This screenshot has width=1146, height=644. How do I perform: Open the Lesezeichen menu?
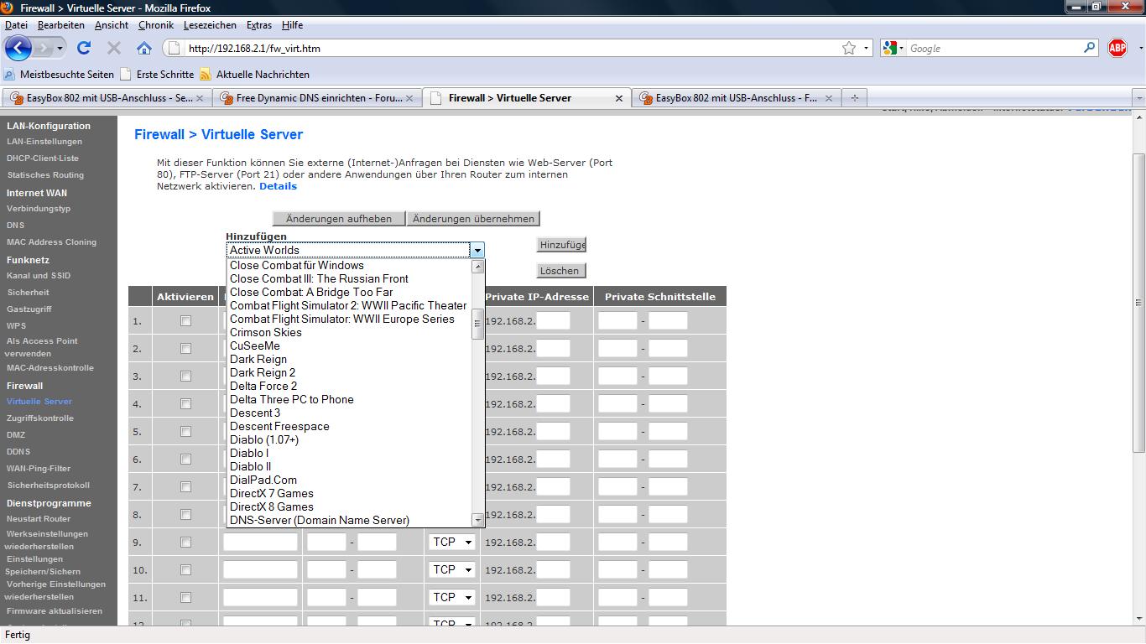[x=210, y=25]
